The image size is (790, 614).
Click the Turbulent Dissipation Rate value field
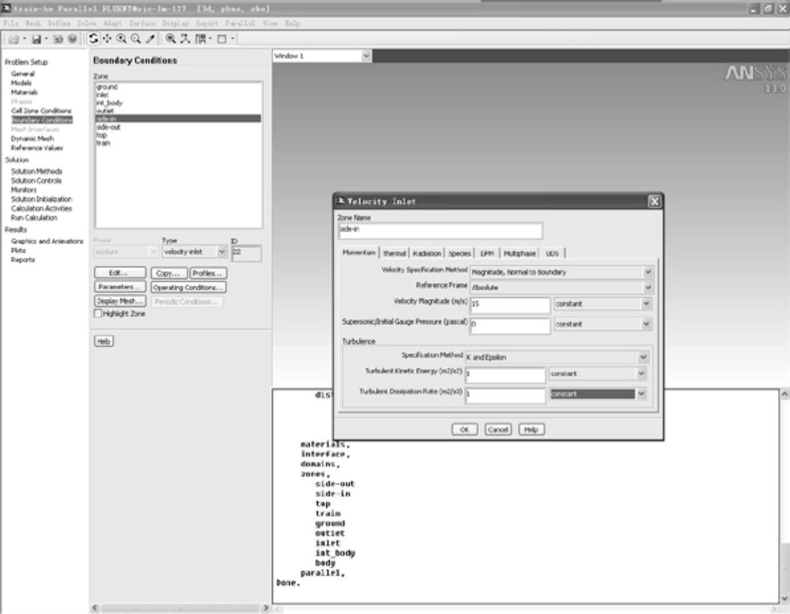(505, 395)
